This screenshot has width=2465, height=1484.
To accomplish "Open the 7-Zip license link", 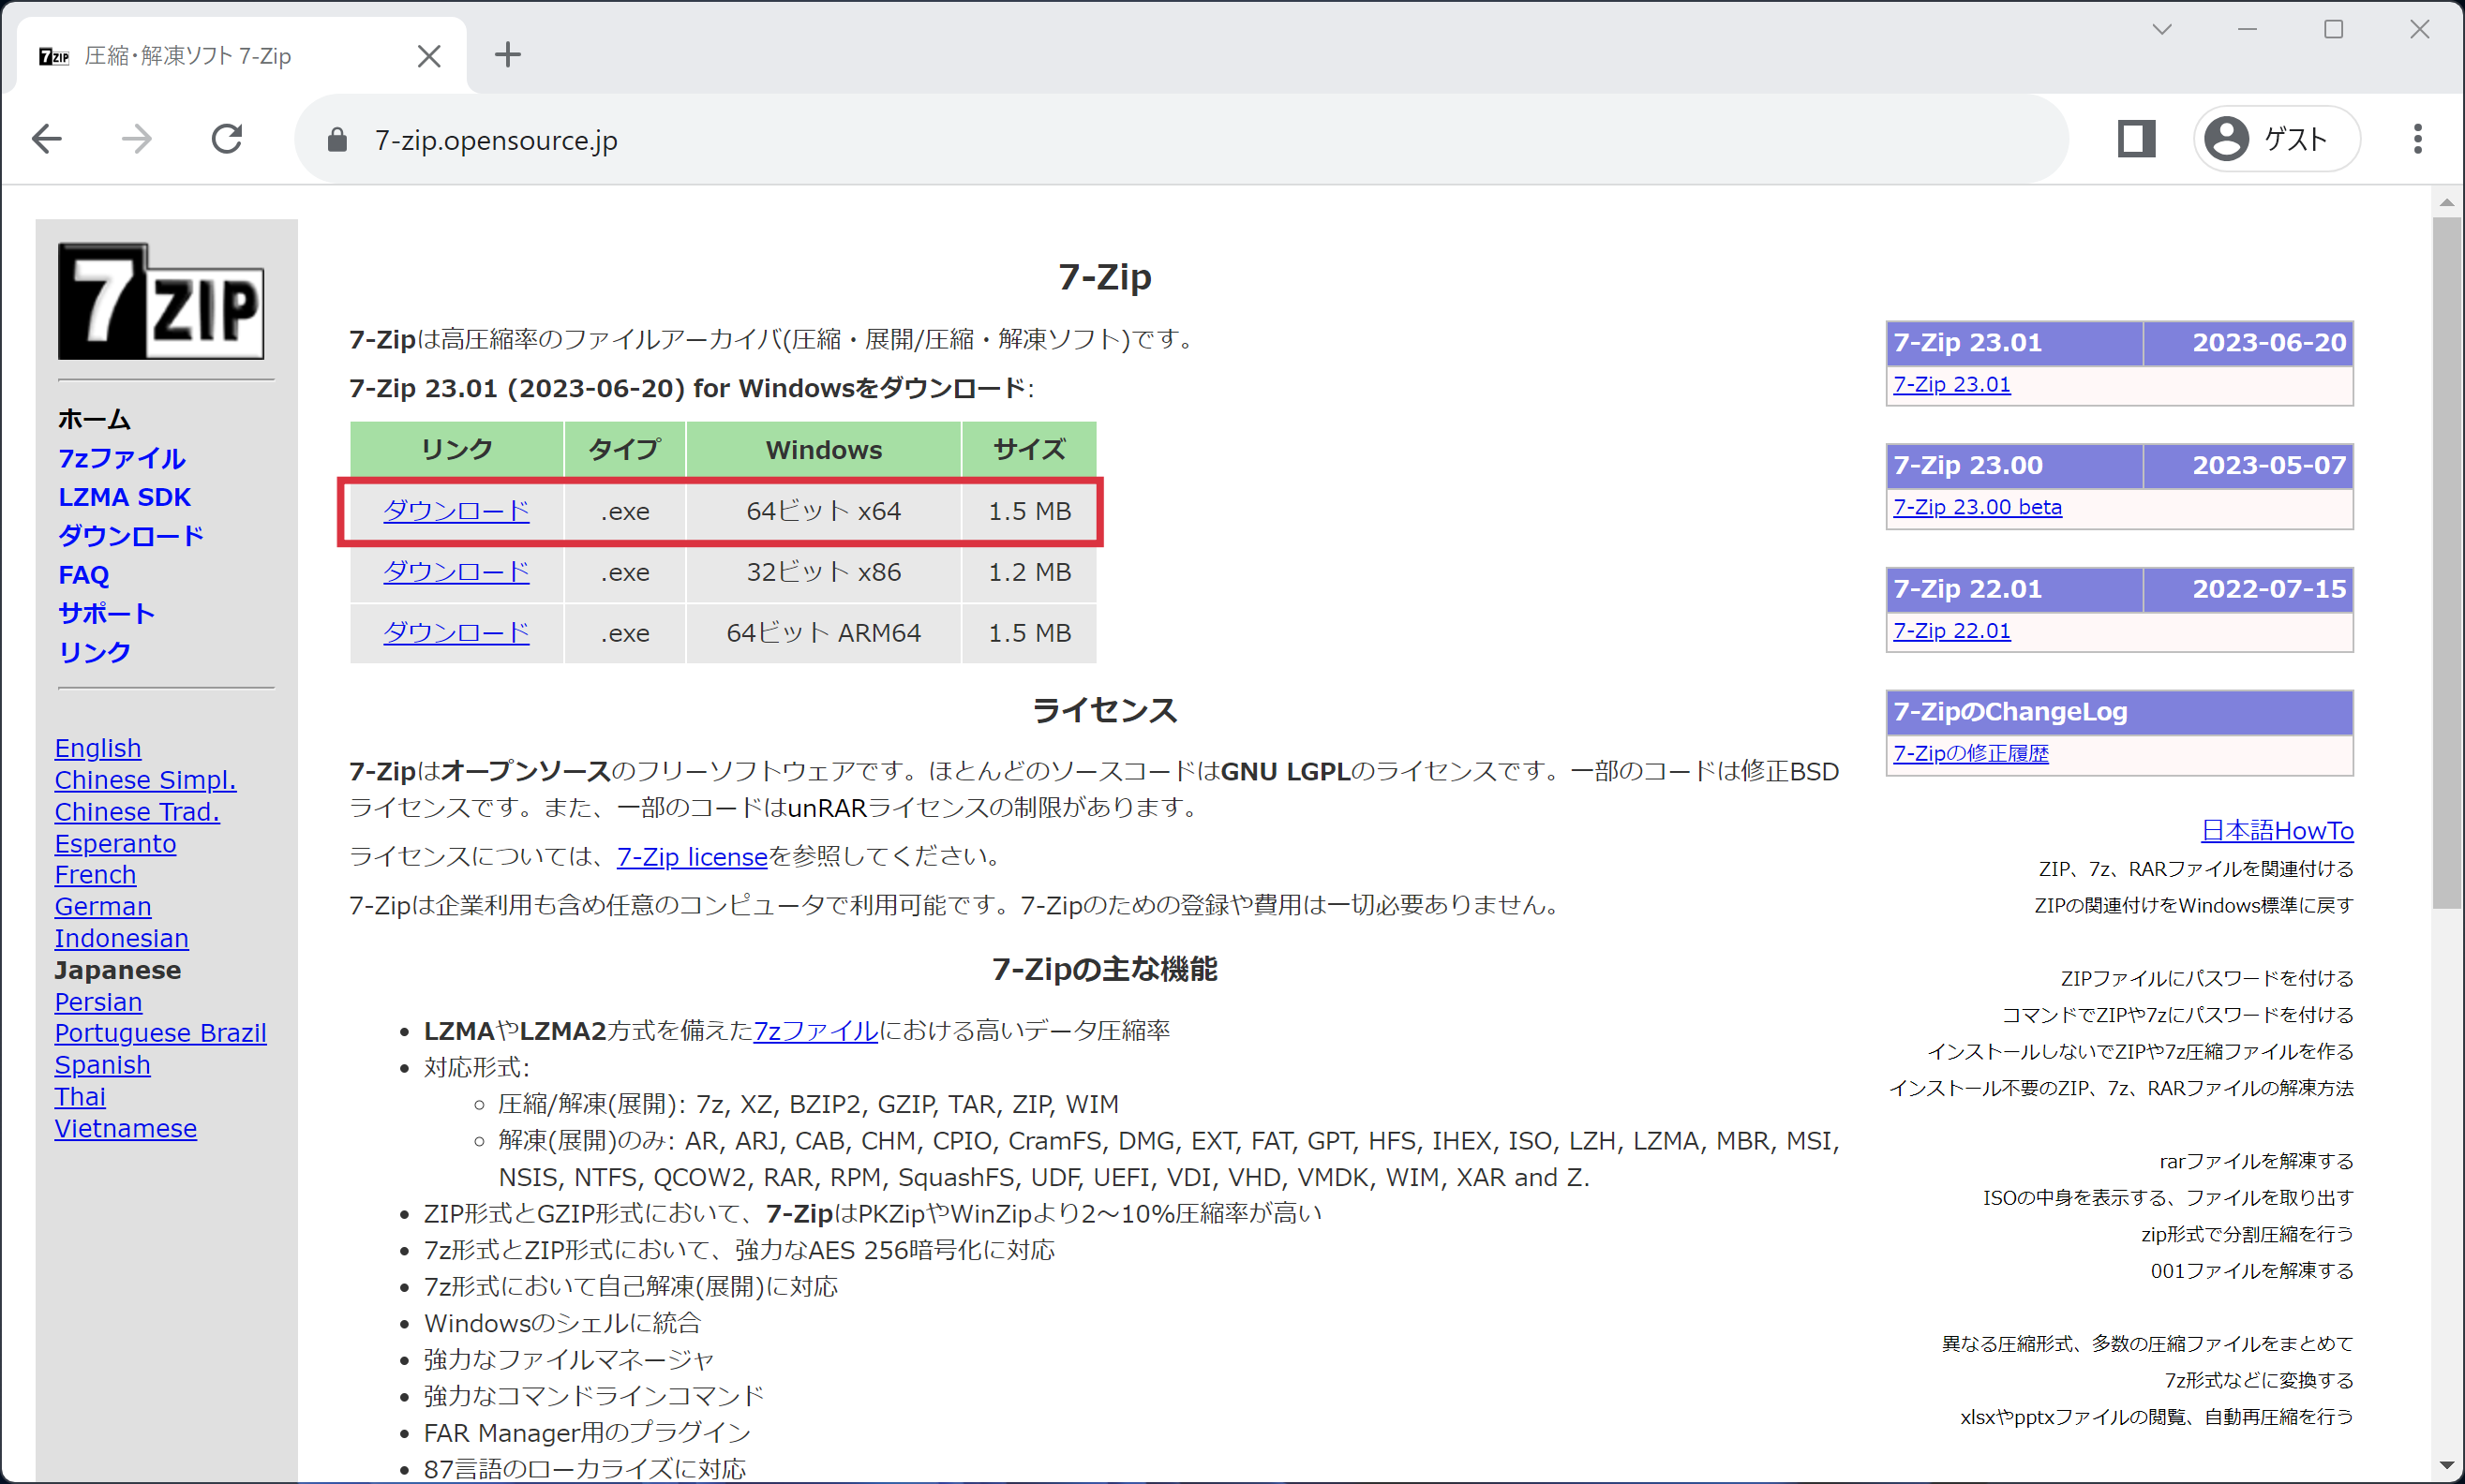I will (693, 857).
